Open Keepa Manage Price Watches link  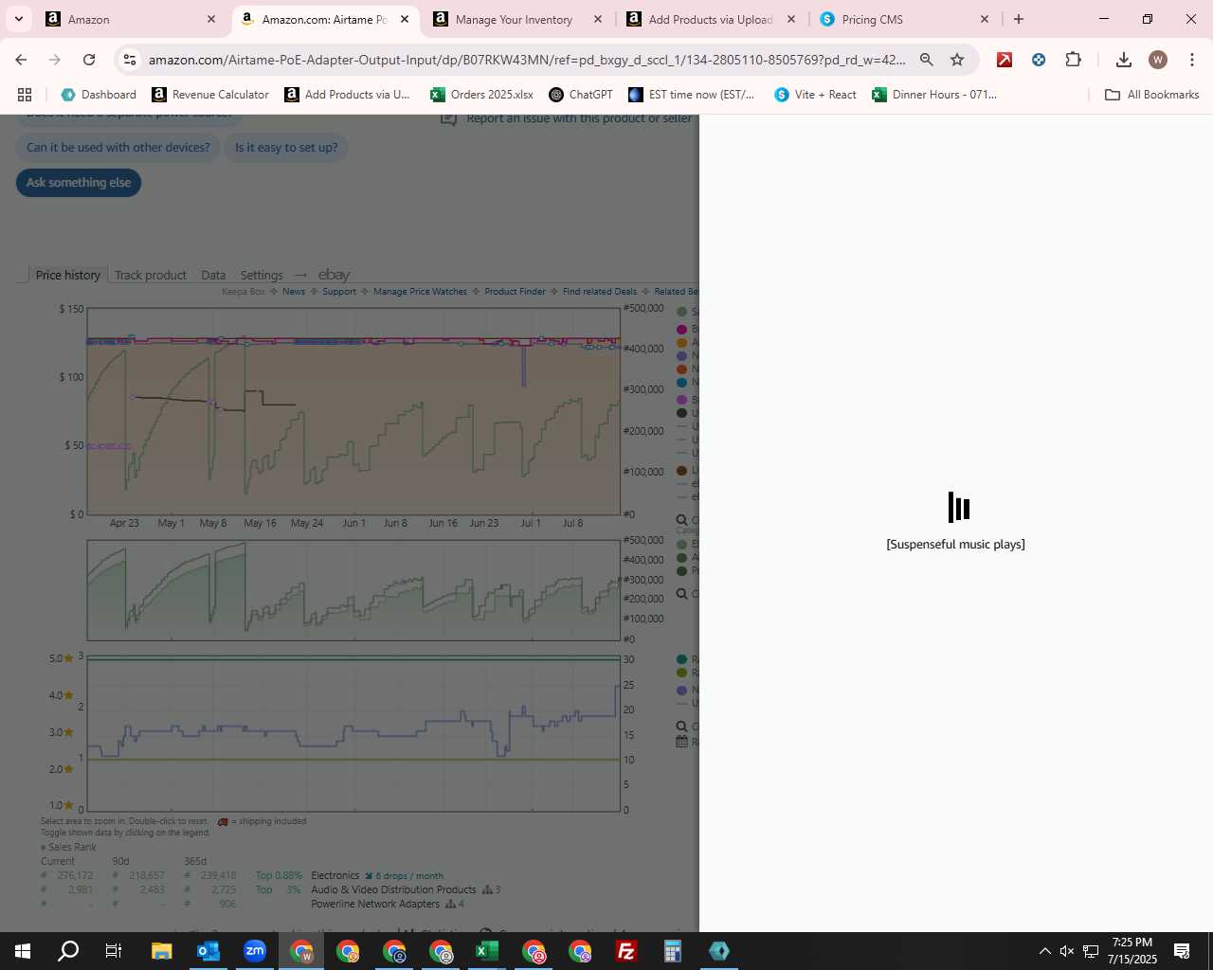[420, 292]
